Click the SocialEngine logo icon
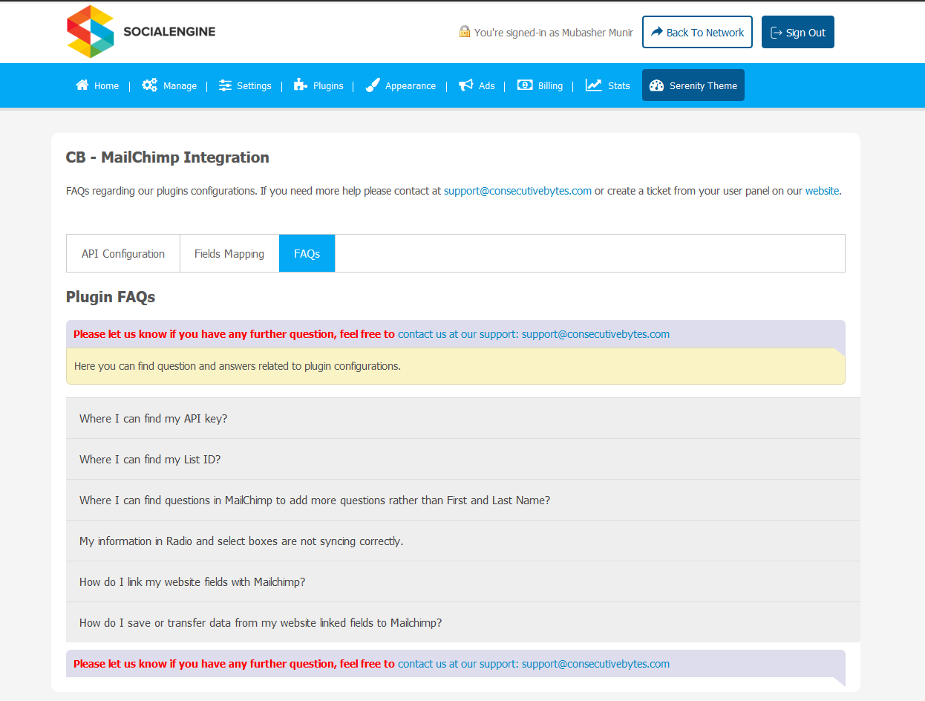925x701 pixels. pyautogui.click(x=91, y=32)
